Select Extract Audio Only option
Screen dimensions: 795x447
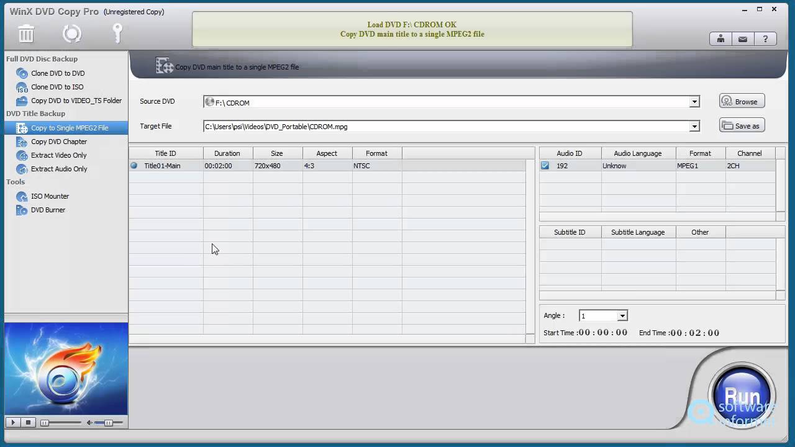coord(59,169)
